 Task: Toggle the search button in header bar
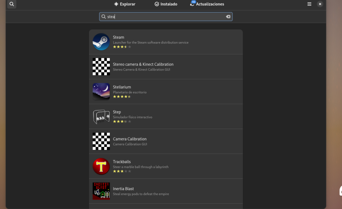pos(12,4)
